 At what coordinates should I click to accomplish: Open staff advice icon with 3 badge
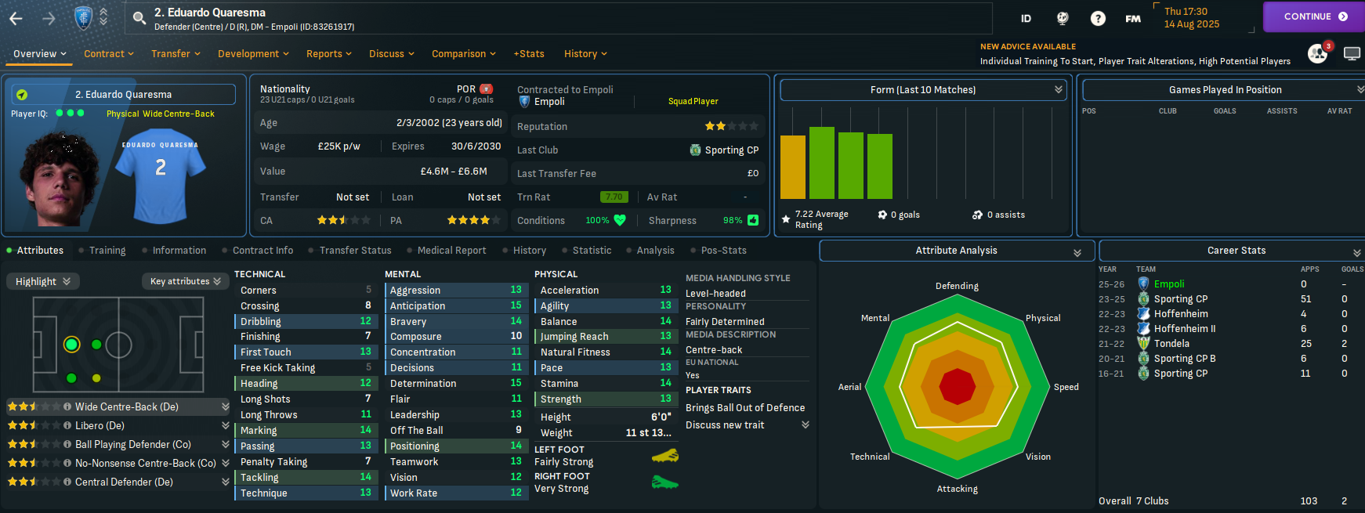1318,53
